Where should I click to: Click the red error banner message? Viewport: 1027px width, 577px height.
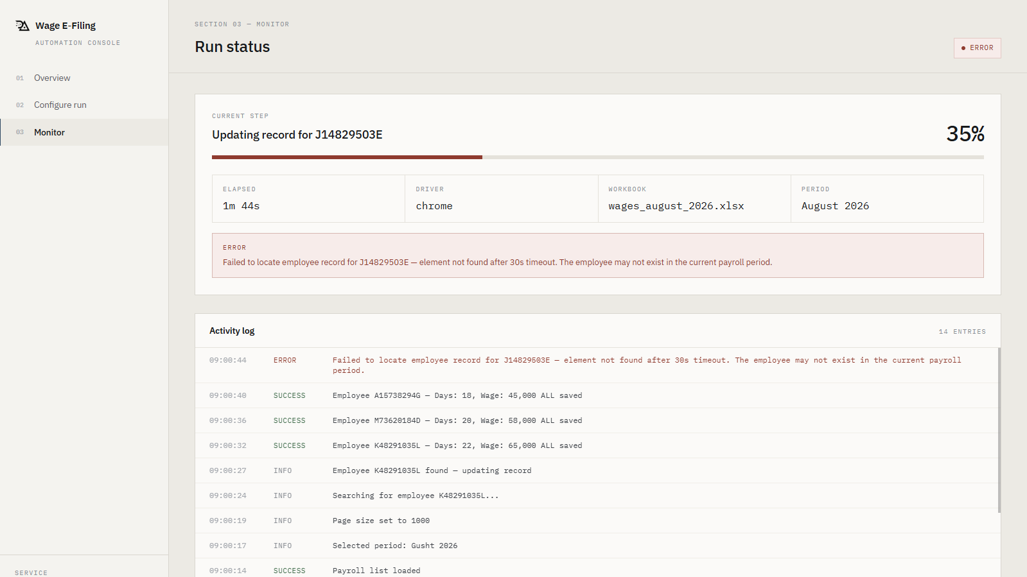(597, 255)
